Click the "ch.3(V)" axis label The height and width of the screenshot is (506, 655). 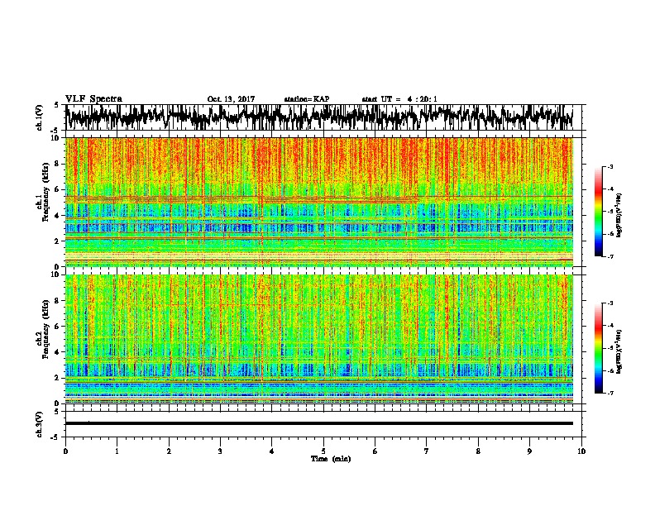pyautogui.click(x=40, y=424)
